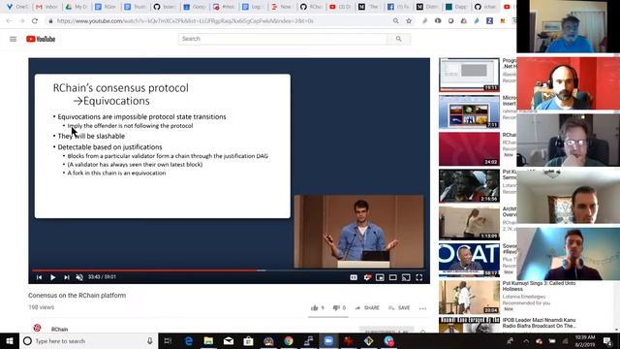This screenshot has width=620, height=349.
Task: Open File Explorer from the taskbar
Action: (208, 340)
